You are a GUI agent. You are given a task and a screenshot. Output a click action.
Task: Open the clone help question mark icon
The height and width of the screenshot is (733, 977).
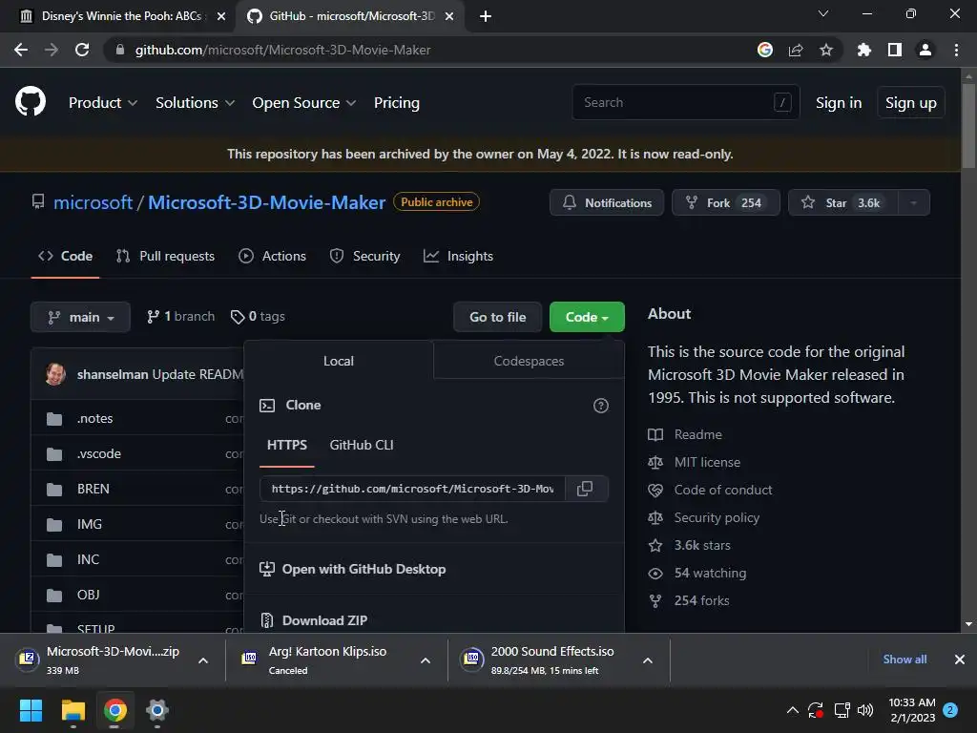click(601, 406)
